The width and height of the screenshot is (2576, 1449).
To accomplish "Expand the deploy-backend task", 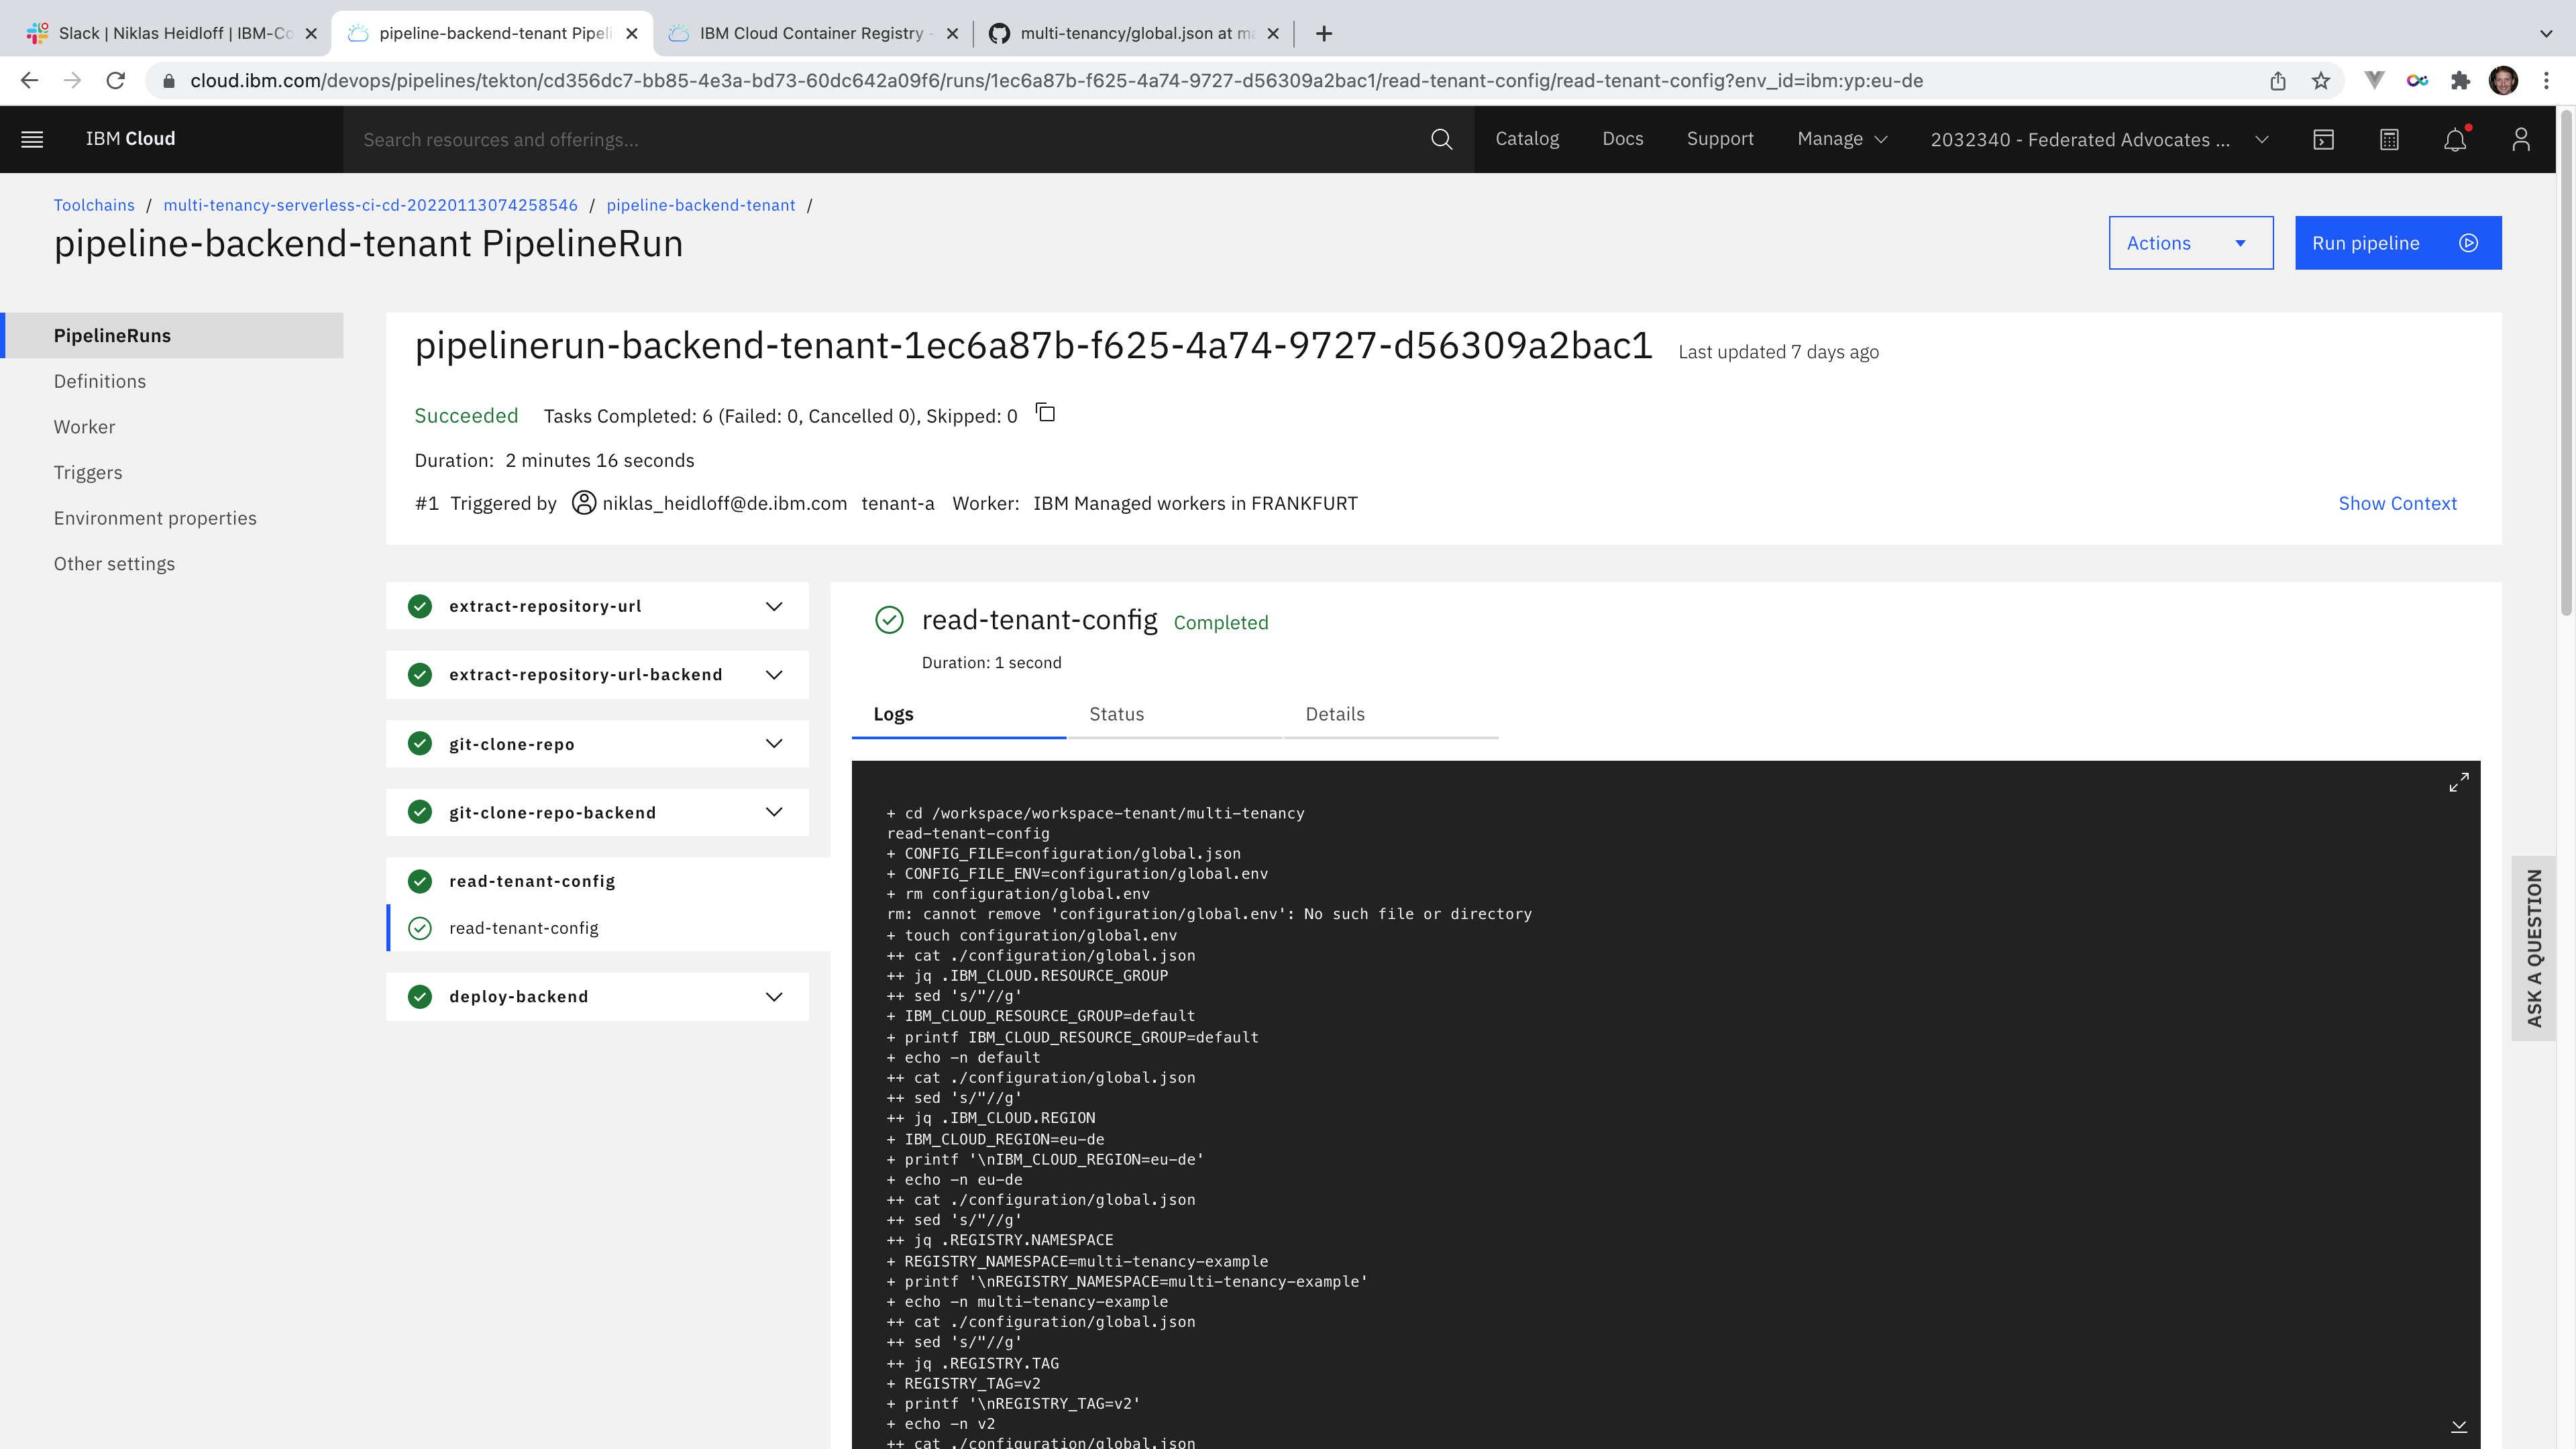I will (x=773, y=996).
